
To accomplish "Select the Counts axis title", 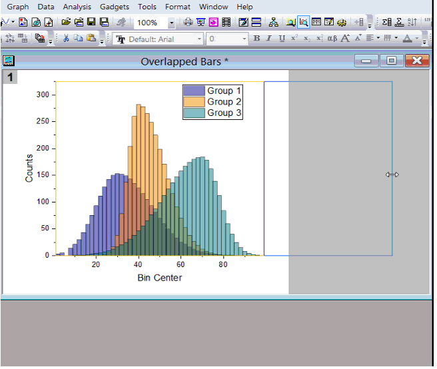I will (29, 169).
